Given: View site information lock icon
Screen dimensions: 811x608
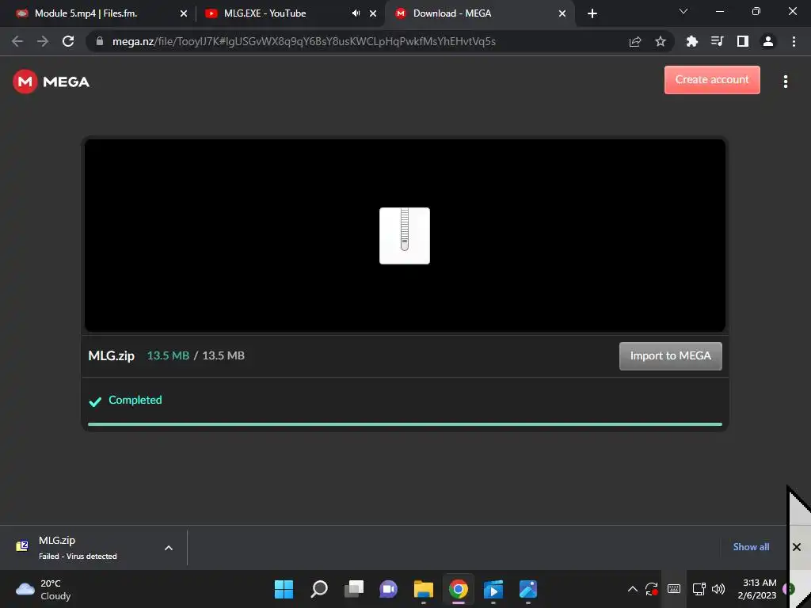Looking at the screenshot, I should [x=100, y=41].
